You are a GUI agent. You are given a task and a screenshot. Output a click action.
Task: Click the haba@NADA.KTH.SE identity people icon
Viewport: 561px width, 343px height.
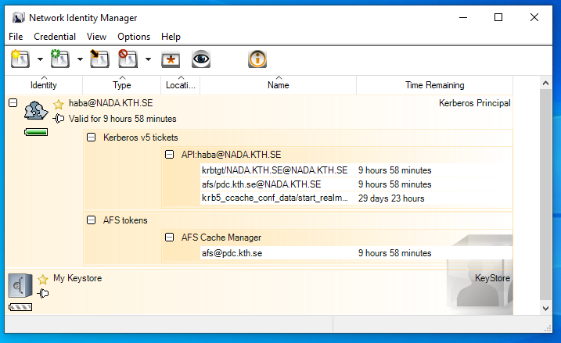pyautogui.click(x=36, y=112)
